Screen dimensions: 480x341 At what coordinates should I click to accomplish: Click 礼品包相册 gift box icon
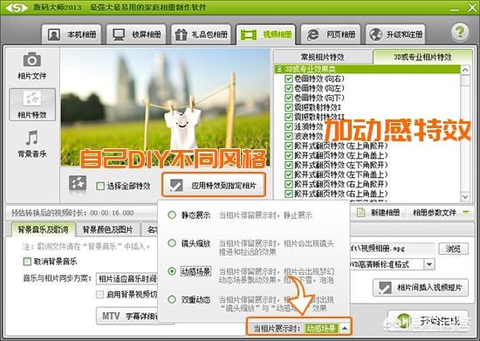[x=181, y=35]
